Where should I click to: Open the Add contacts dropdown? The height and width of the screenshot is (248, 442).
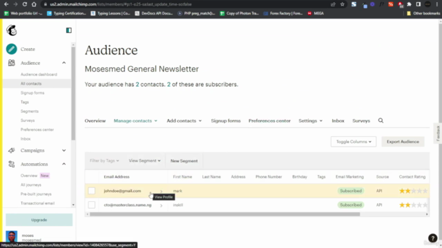[184, 121]
